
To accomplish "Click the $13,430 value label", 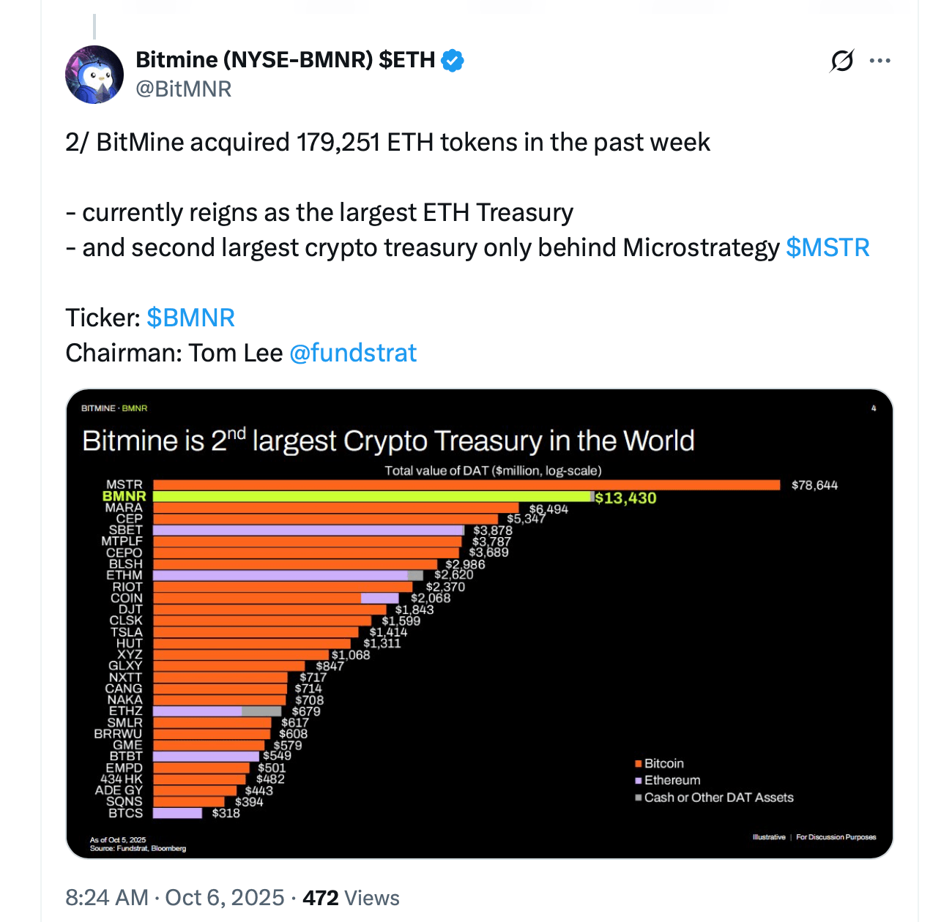I will point(625,498).
